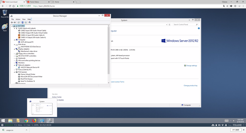The height and width of the screenshot is (133, 246).
Task: Select Microsoft XPS Document Writer
Action: click(31, 76)
